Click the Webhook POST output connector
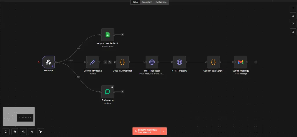This screenshot has width=297, height=137. coord(55,62)
